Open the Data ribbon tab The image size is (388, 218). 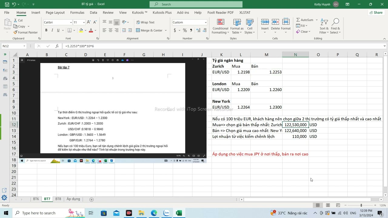coord(94,12)
